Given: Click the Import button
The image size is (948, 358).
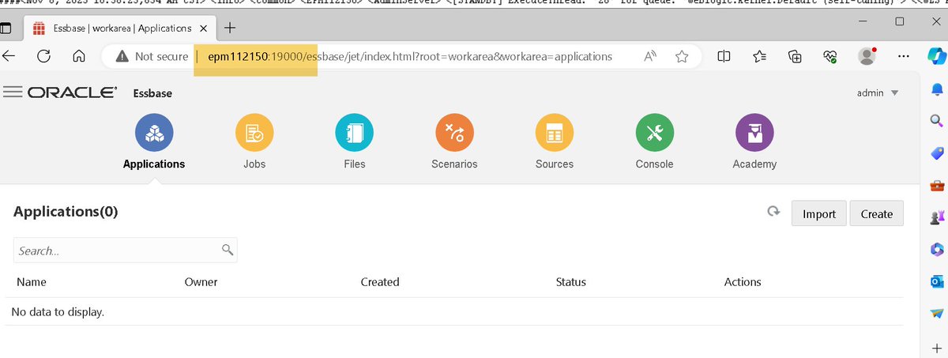Looking at the screenshot, I should click(x=819, y=213).
